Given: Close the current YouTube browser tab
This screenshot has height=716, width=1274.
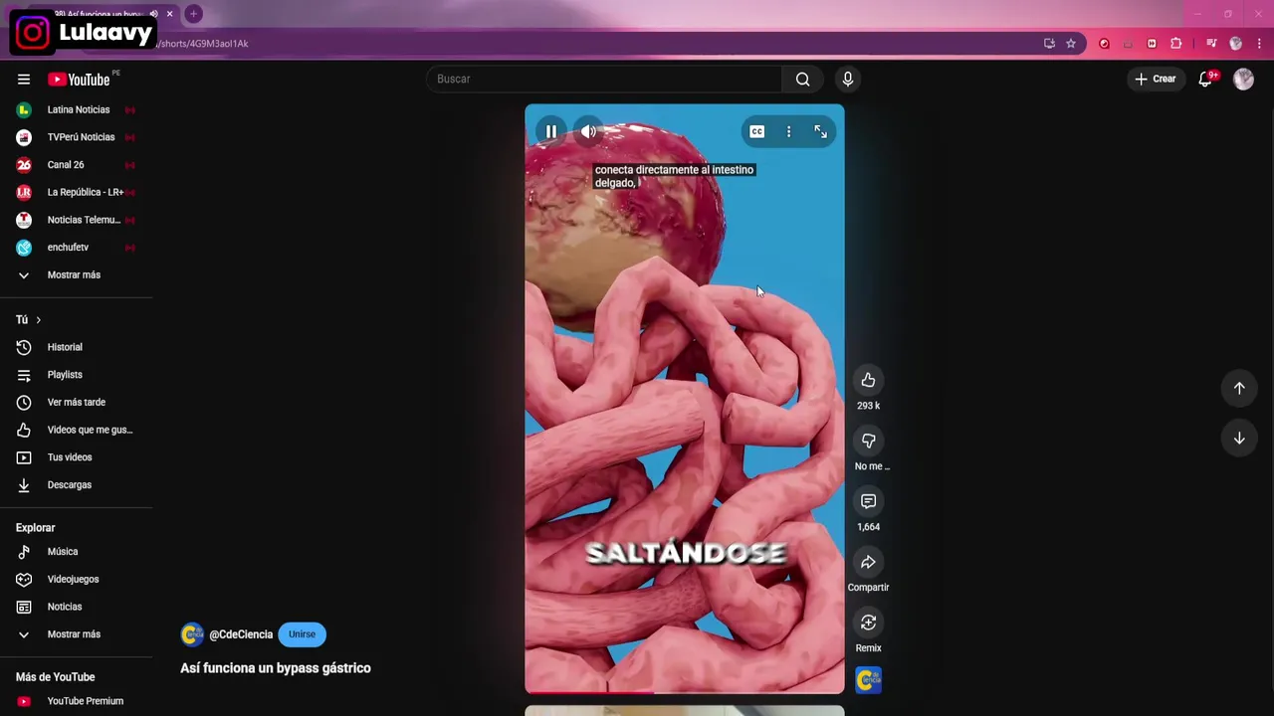Looking at the screenshot, I should (x=170, y=14).
